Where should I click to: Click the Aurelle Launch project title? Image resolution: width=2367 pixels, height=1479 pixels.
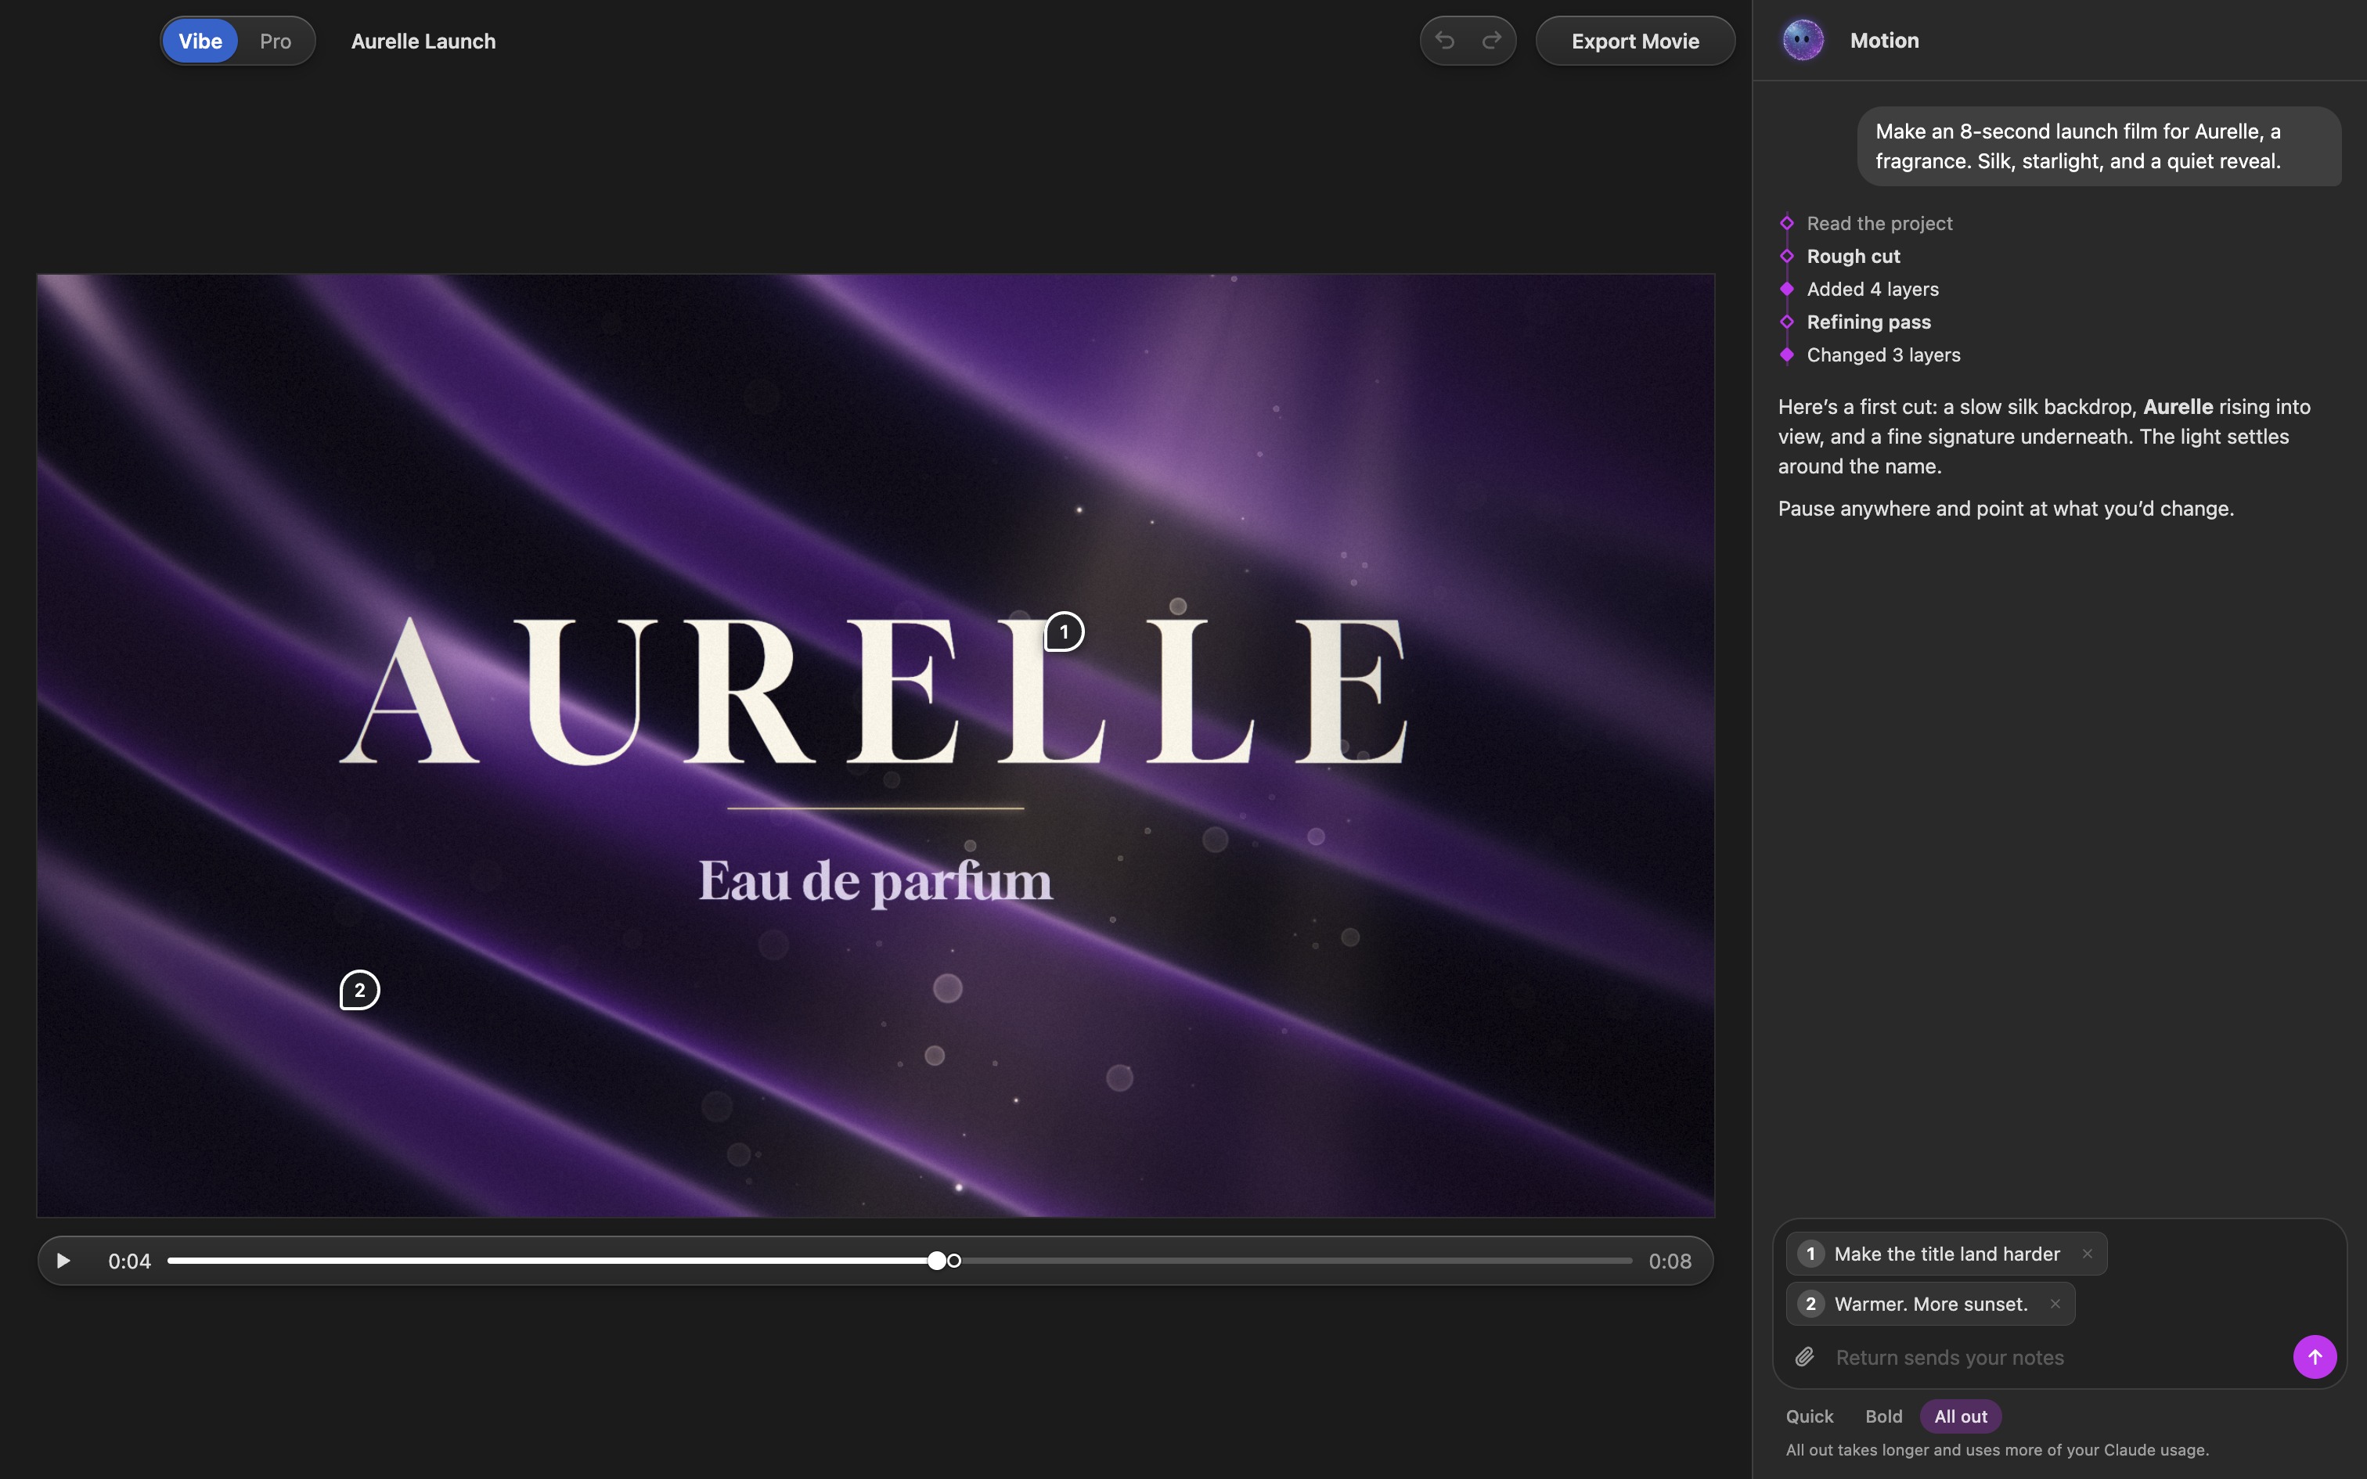[423, 41]
